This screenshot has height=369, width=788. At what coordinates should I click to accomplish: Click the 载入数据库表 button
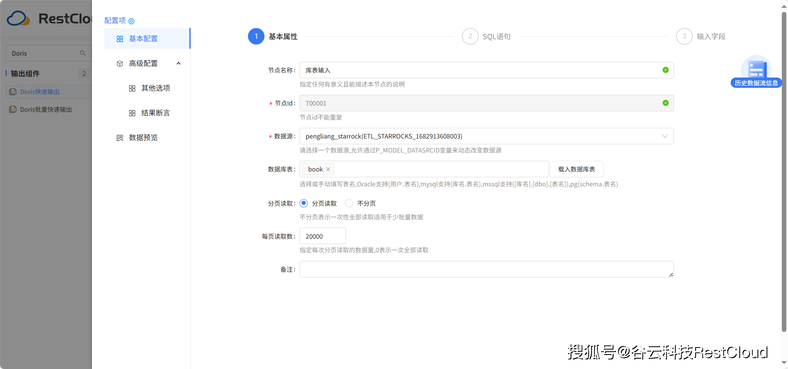pyautogui.click(x=576, y=169)
